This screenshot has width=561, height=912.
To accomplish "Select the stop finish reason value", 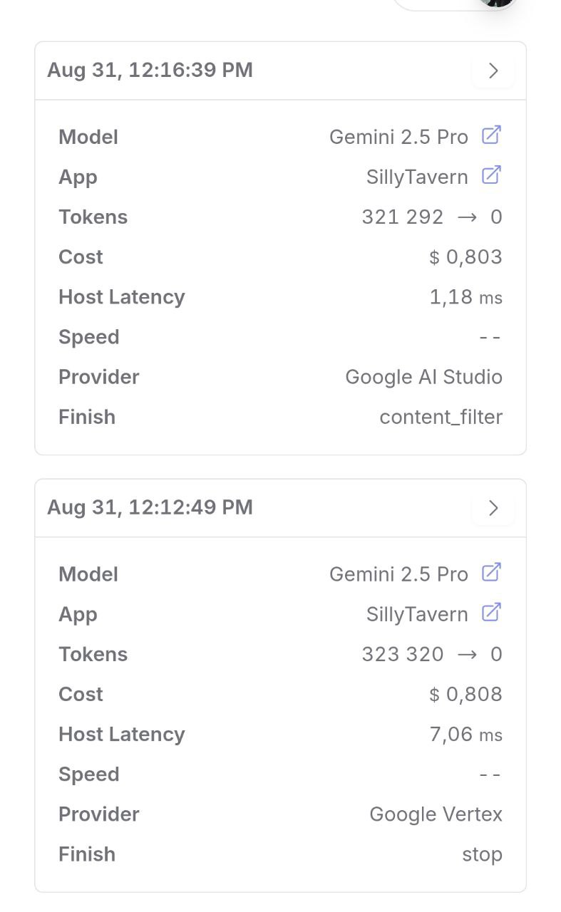I will pos(482,854).
